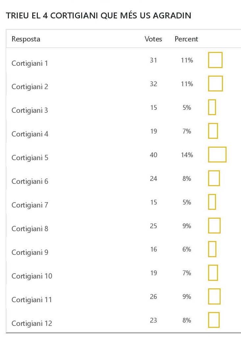Screen dimensions: 241x341
Task: Click the yellow bar for Cortigiani 8
Action: 214,226
